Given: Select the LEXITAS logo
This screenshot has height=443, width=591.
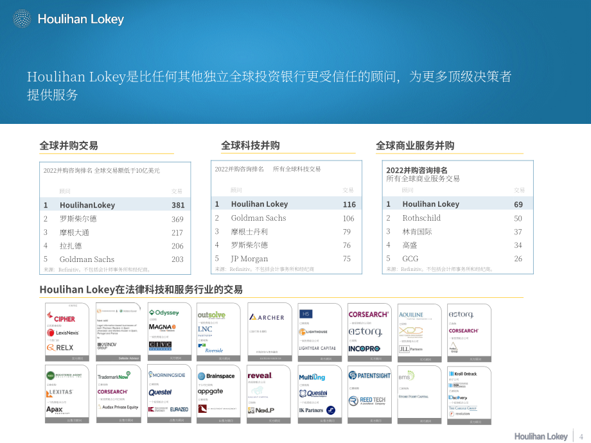Looking at the screenshot, I should click(60, 393).
